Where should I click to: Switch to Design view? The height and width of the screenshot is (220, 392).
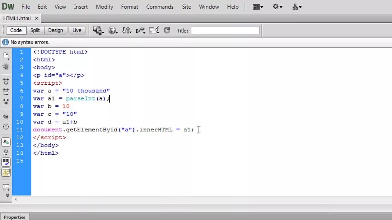point(55,30)
